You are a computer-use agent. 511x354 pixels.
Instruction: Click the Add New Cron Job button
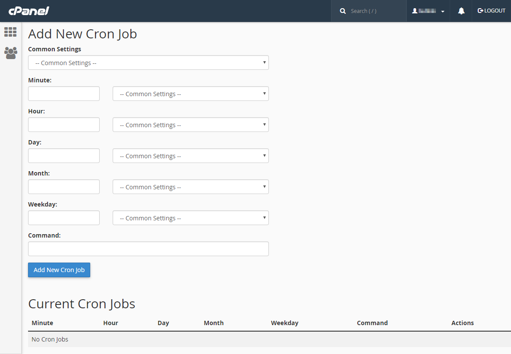click(x=59, y=270)
